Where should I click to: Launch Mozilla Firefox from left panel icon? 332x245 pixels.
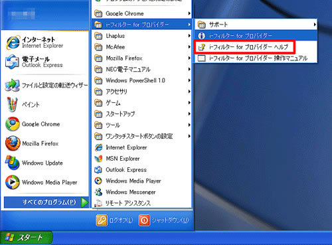(13, 143)
